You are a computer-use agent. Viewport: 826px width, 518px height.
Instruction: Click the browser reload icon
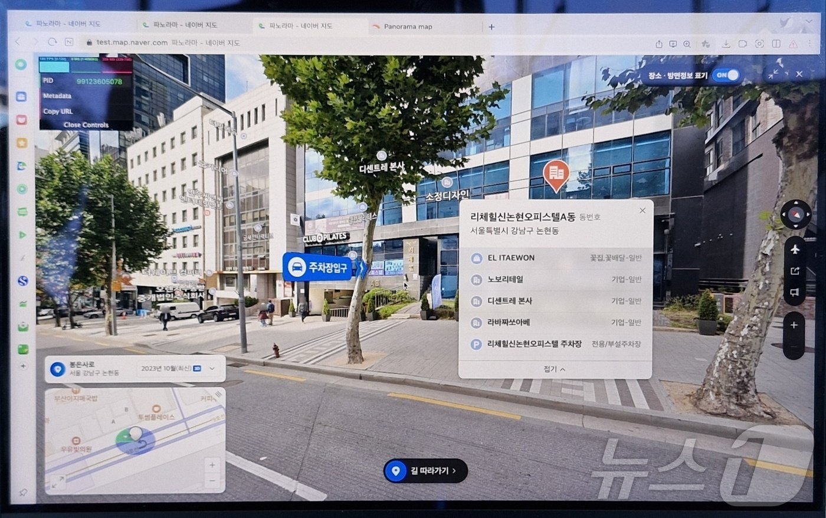(53, 42)
